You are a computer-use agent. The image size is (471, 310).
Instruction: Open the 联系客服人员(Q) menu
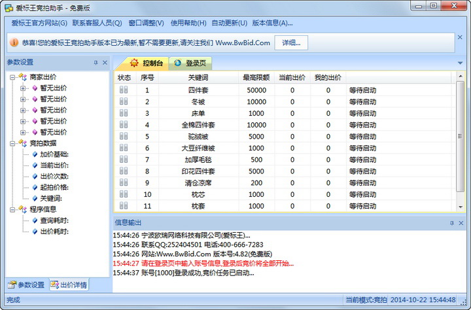97,23
